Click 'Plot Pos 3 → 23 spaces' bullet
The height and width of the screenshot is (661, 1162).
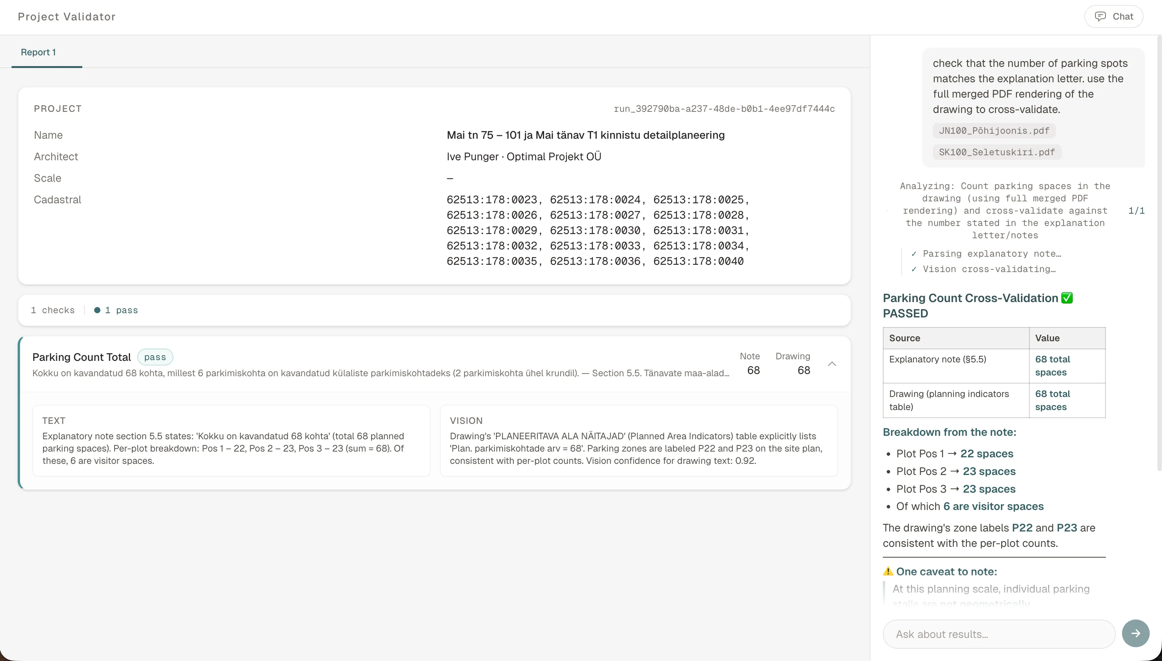(956, 489)
